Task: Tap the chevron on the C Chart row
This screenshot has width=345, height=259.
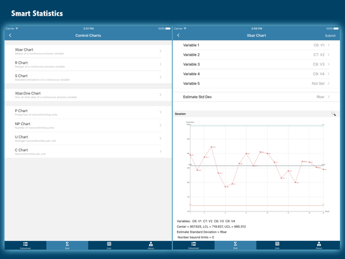Action: click(x=161, y=151)
